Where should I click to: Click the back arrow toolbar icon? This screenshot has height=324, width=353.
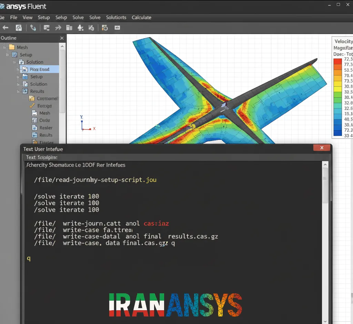coord(6,28)
